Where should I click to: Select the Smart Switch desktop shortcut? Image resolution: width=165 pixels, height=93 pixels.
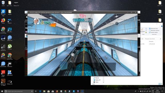pyautogui.click(x=3, y=64)
